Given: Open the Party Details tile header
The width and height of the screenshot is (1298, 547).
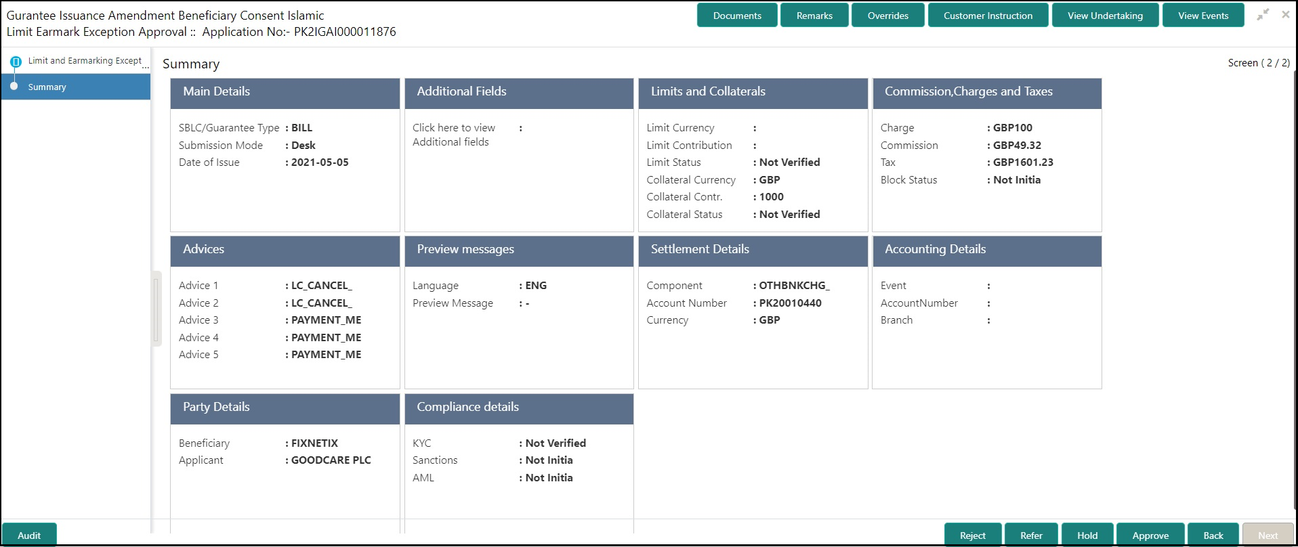Looking at the screenshot, I should [x=285, y=409].
